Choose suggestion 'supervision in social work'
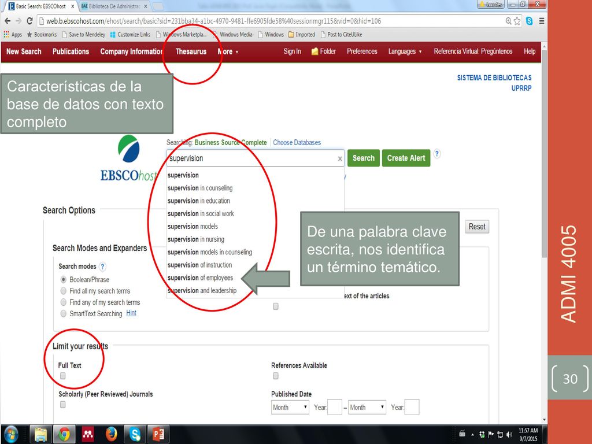This screenshot has width=592, height=444. [201, 214]
